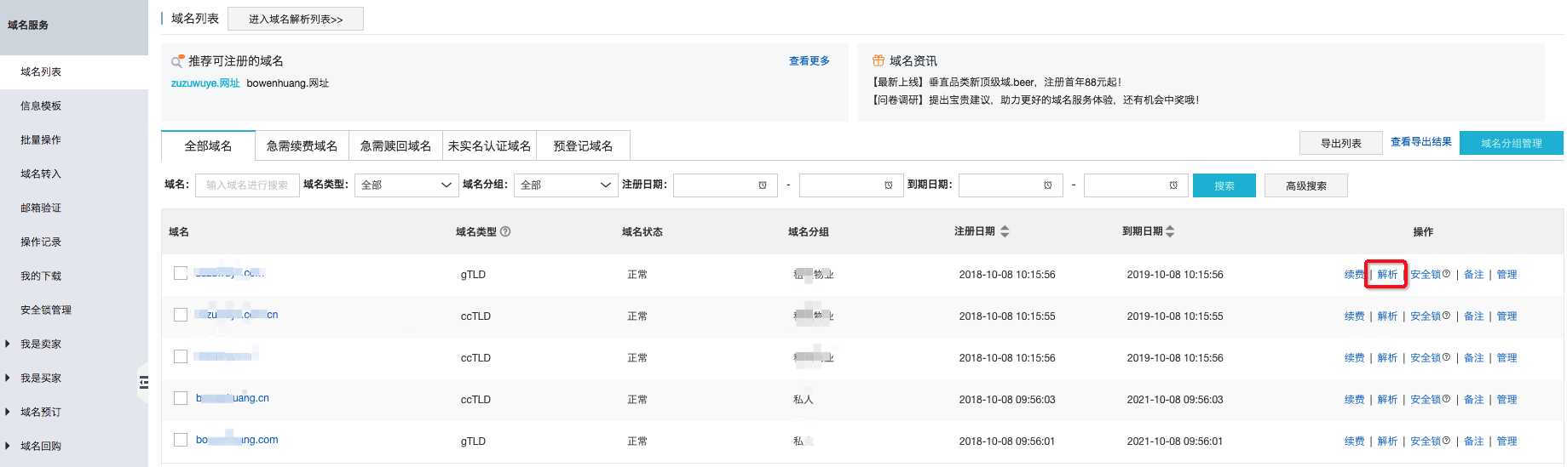Switch to the 急需赎回域名 tab
Screen dimensions: 1567x467
point(395,145)
